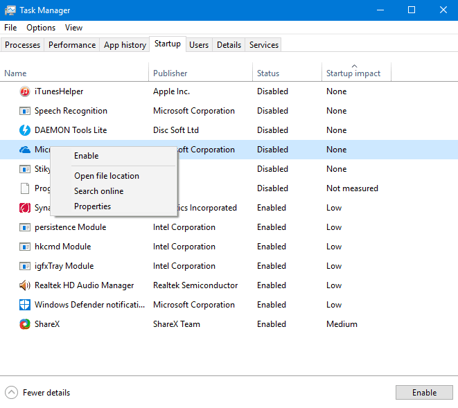Click the Medium startup impact cell
The height and width of the screenshot is (408, 458).
point(342,324)
